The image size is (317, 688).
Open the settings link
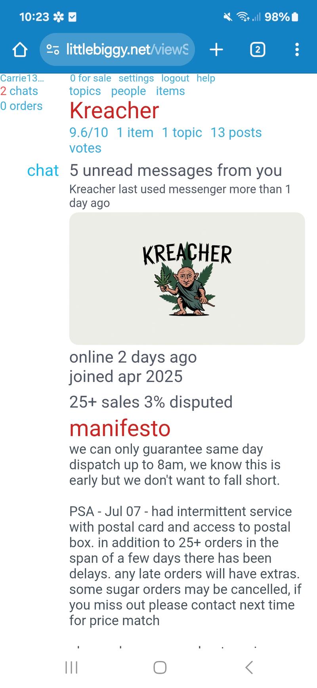[x=136, y=78]
